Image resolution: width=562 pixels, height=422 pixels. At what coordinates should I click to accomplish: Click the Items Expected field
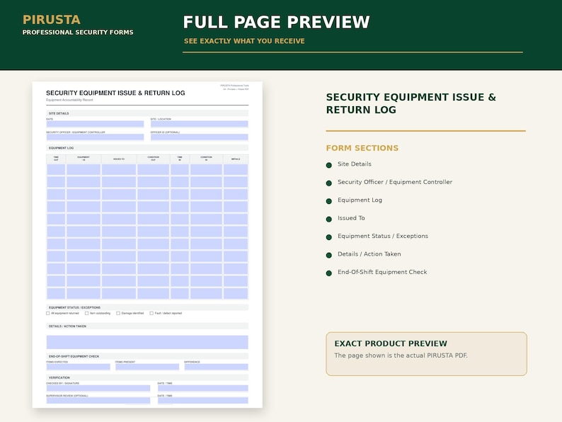pyautogui.click(x=78, y=367)
